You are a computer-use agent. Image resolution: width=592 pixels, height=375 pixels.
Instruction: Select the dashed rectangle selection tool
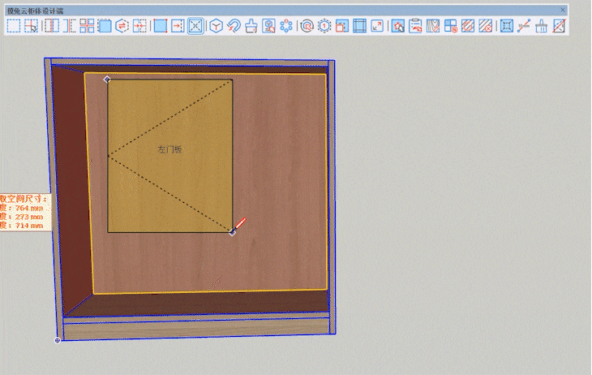(x=13, y=26)
